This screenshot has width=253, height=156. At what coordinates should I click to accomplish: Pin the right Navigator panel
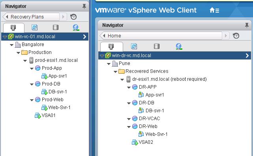[247, 25]
